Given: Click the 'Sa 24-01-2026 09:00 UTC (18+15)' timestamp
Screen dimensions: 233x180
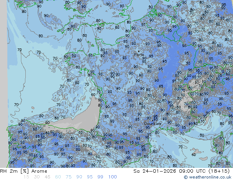Looking at the screenshot, I should tap(182, 171).
